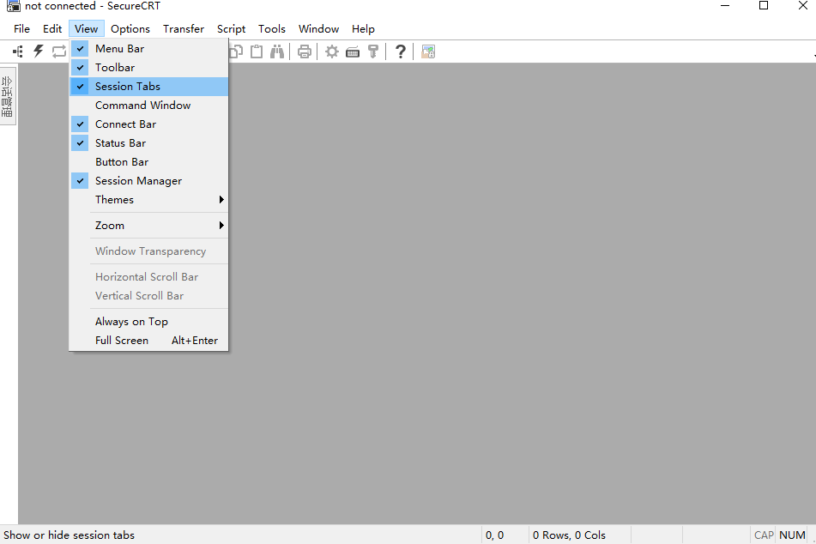The width and height of the screenshot is (816, 544).
Task: Click the Horizontal Scroll Bar entry
Action: pyautogui.click(x=148, y=277)
